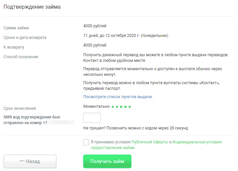Click the last green speed indicator dot
Screen dimensions: 238x171
tap(130, 107)
